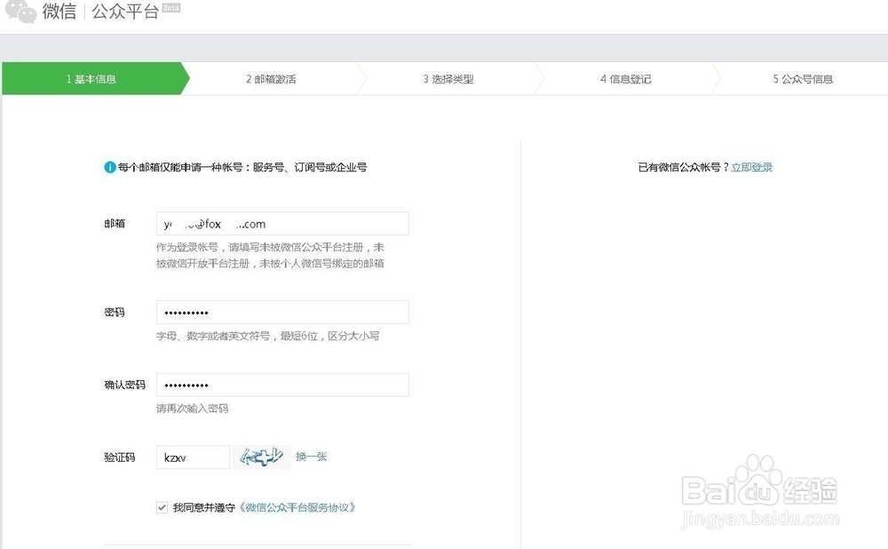
Task: Click the captcha verification image
Action: coord(261,457)
